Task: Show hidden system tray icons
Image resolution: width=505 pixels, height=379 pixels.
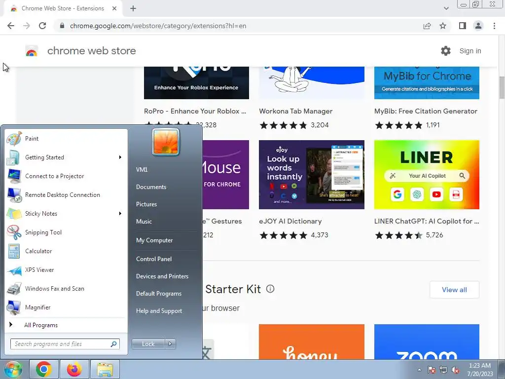Action: [x=419, y=370]
